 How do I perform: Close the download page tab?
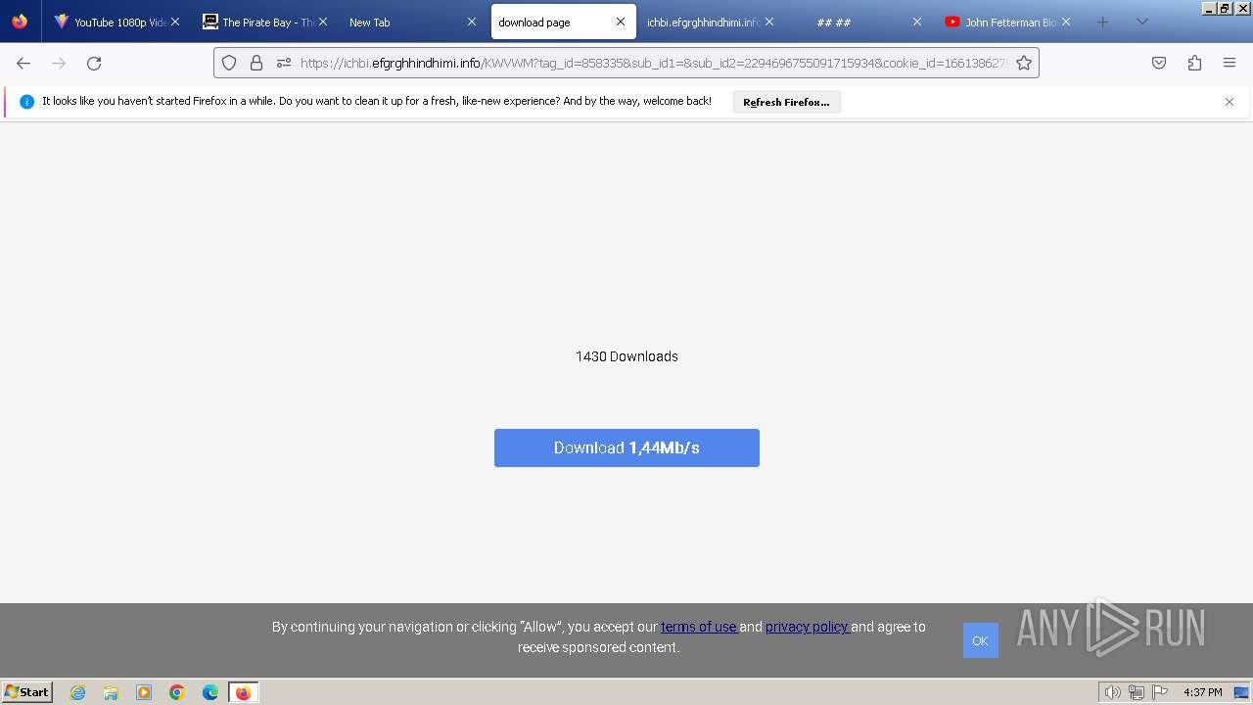coord(620,22)
